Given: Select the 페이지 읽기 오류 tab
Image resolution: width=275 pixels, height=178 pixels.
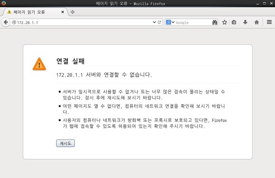Looking at the screenshot, I should click(35, 12).
